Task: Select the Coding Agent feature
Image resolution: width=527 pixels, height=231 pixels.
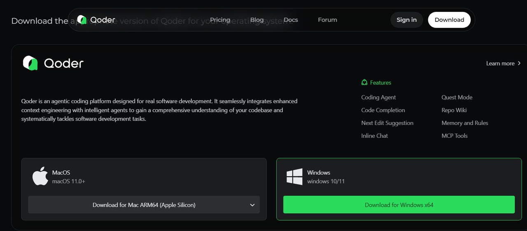Action: point(378,97)
